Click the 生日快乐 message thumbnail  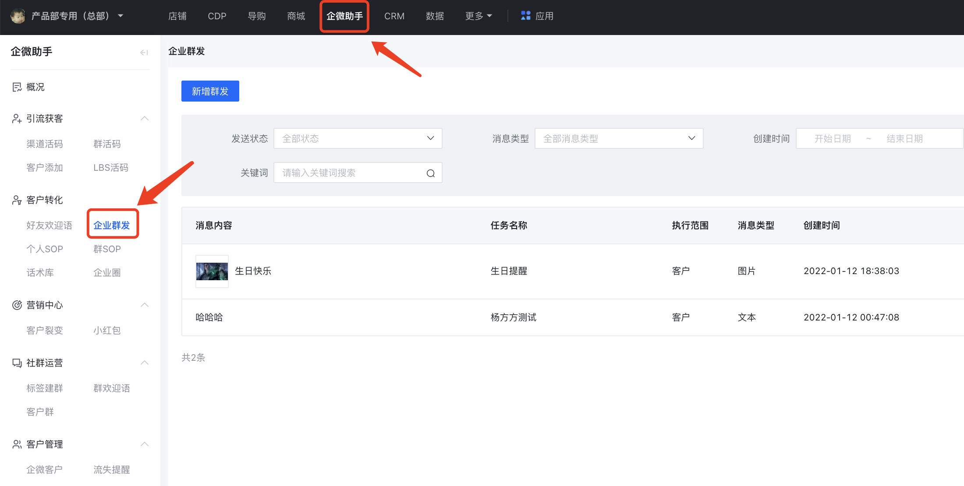[212, 271]
